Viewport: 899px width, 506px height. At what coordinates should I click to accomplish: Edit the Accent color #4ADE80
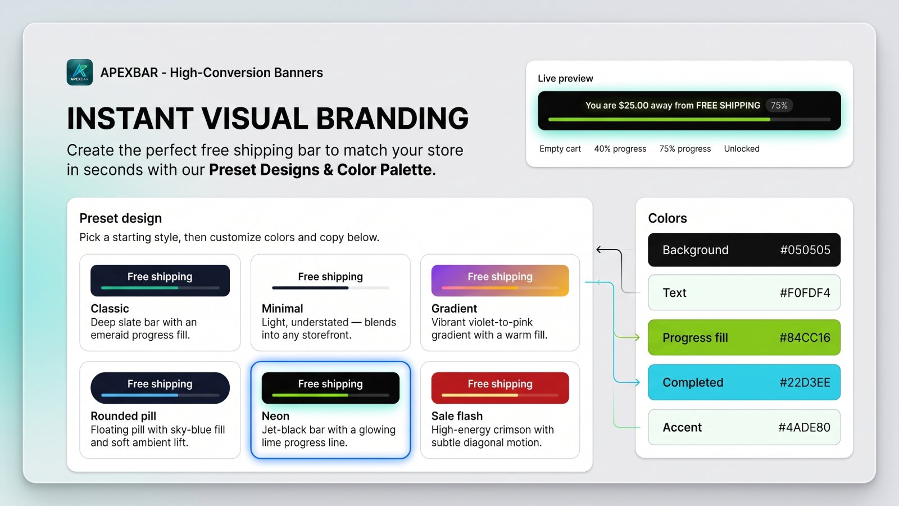point(744,427)
